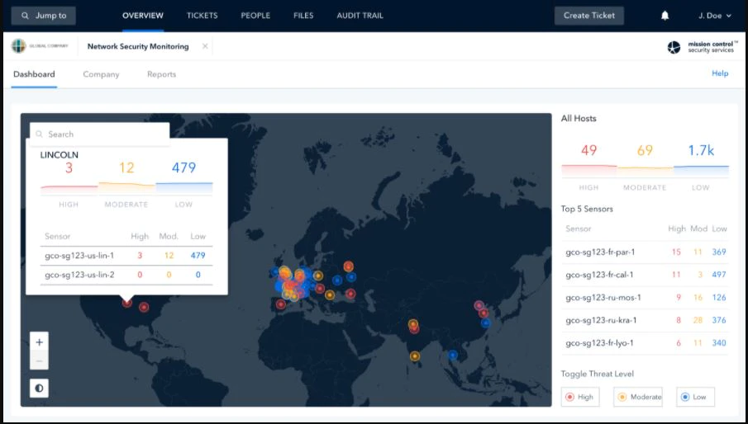Close the Network Security Monitoring tab
The image size is (748, 424).
click(x=205, y=46)
